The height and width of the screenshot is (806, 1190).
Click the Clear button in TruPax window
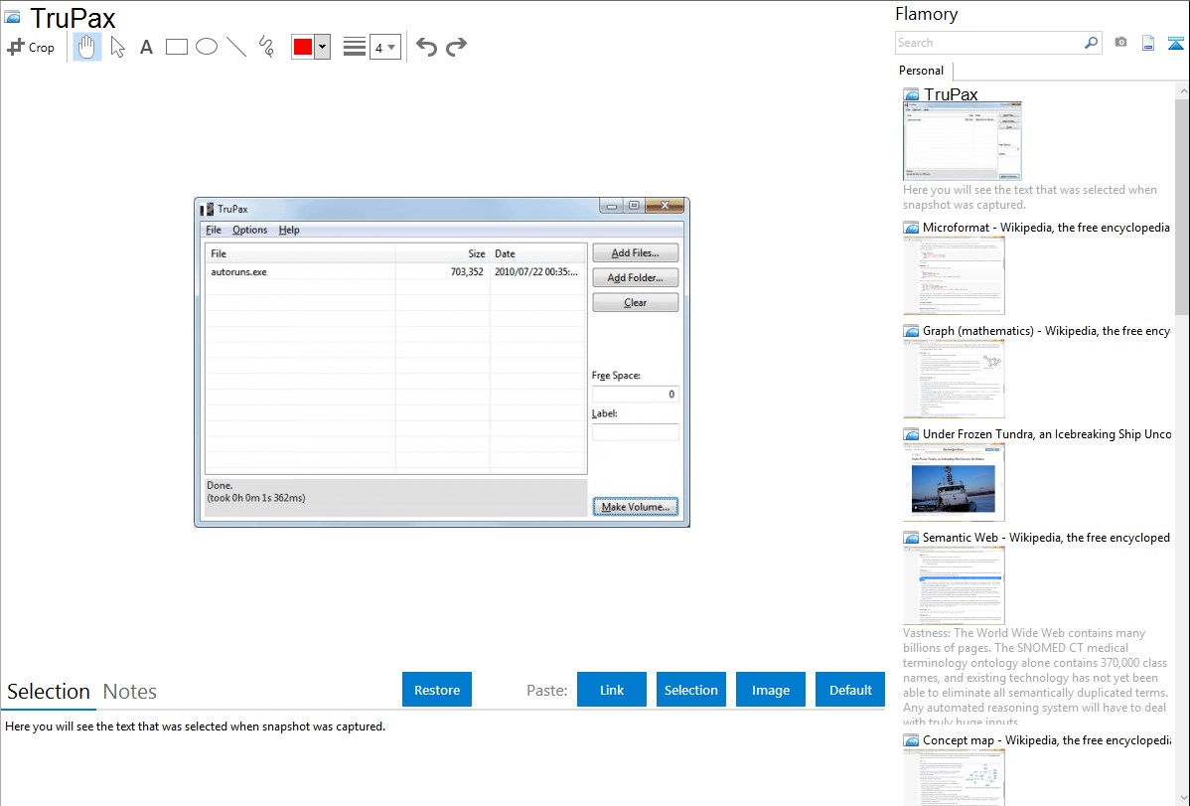[635, 302]
